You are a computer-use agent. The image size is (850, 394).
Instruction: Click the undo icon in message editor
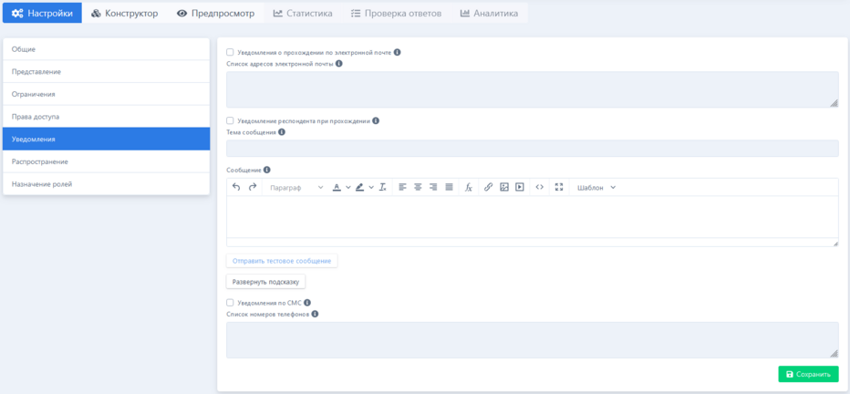tap(236, 187)
